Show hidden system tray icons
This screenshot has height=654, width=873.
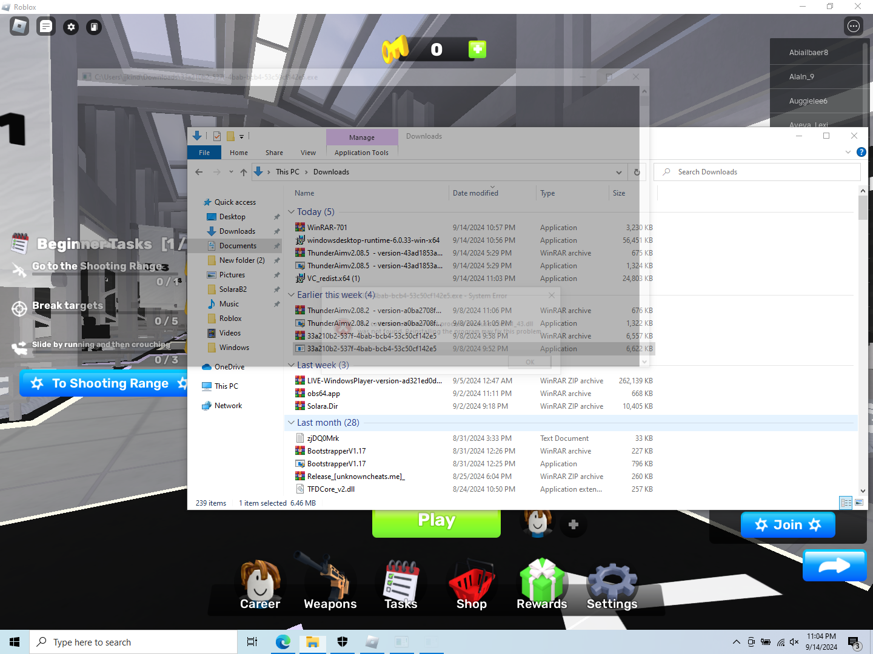[736, 642]
